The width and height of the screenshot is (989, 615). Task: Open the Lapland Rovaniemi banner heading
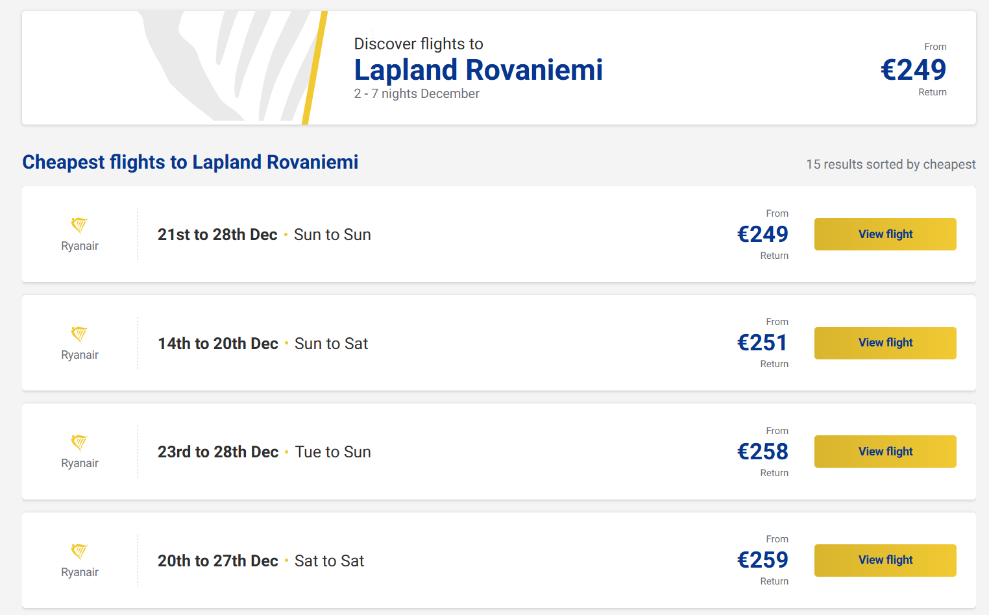click(478, 70)
